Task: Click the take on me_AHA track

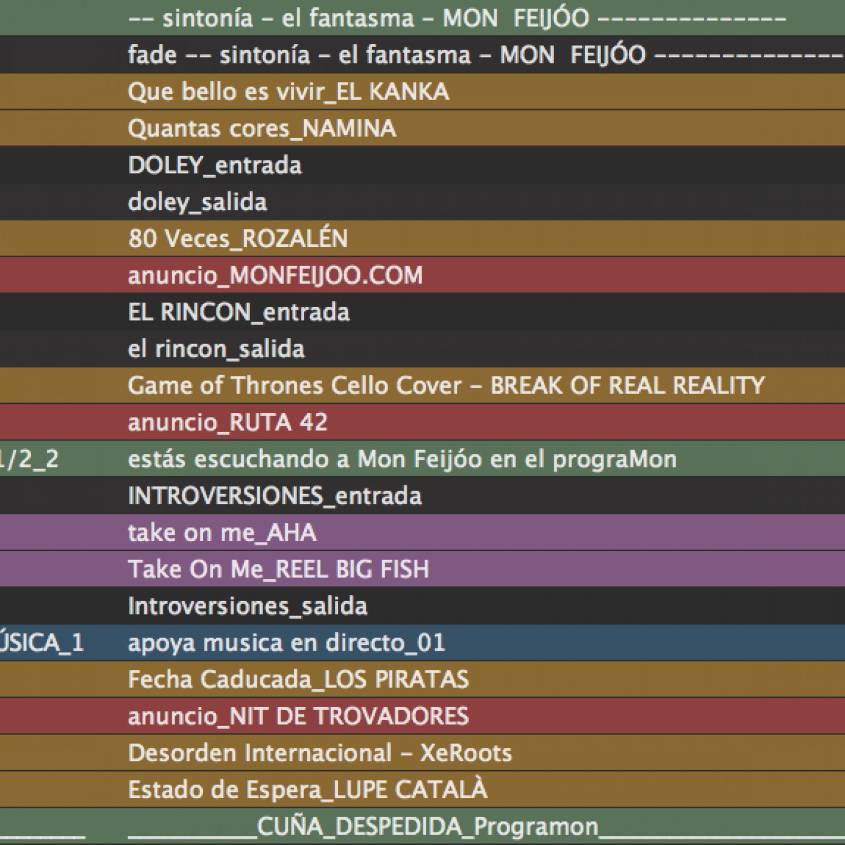Action: pyautogui.click(x=222, y=533)
